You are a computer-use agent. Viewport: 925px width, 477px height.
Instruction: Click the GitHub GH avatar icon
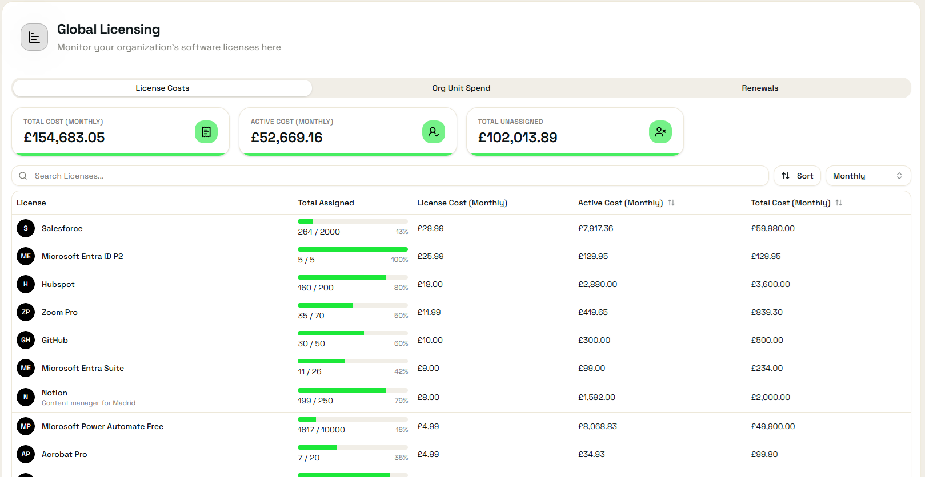point(26,340)
